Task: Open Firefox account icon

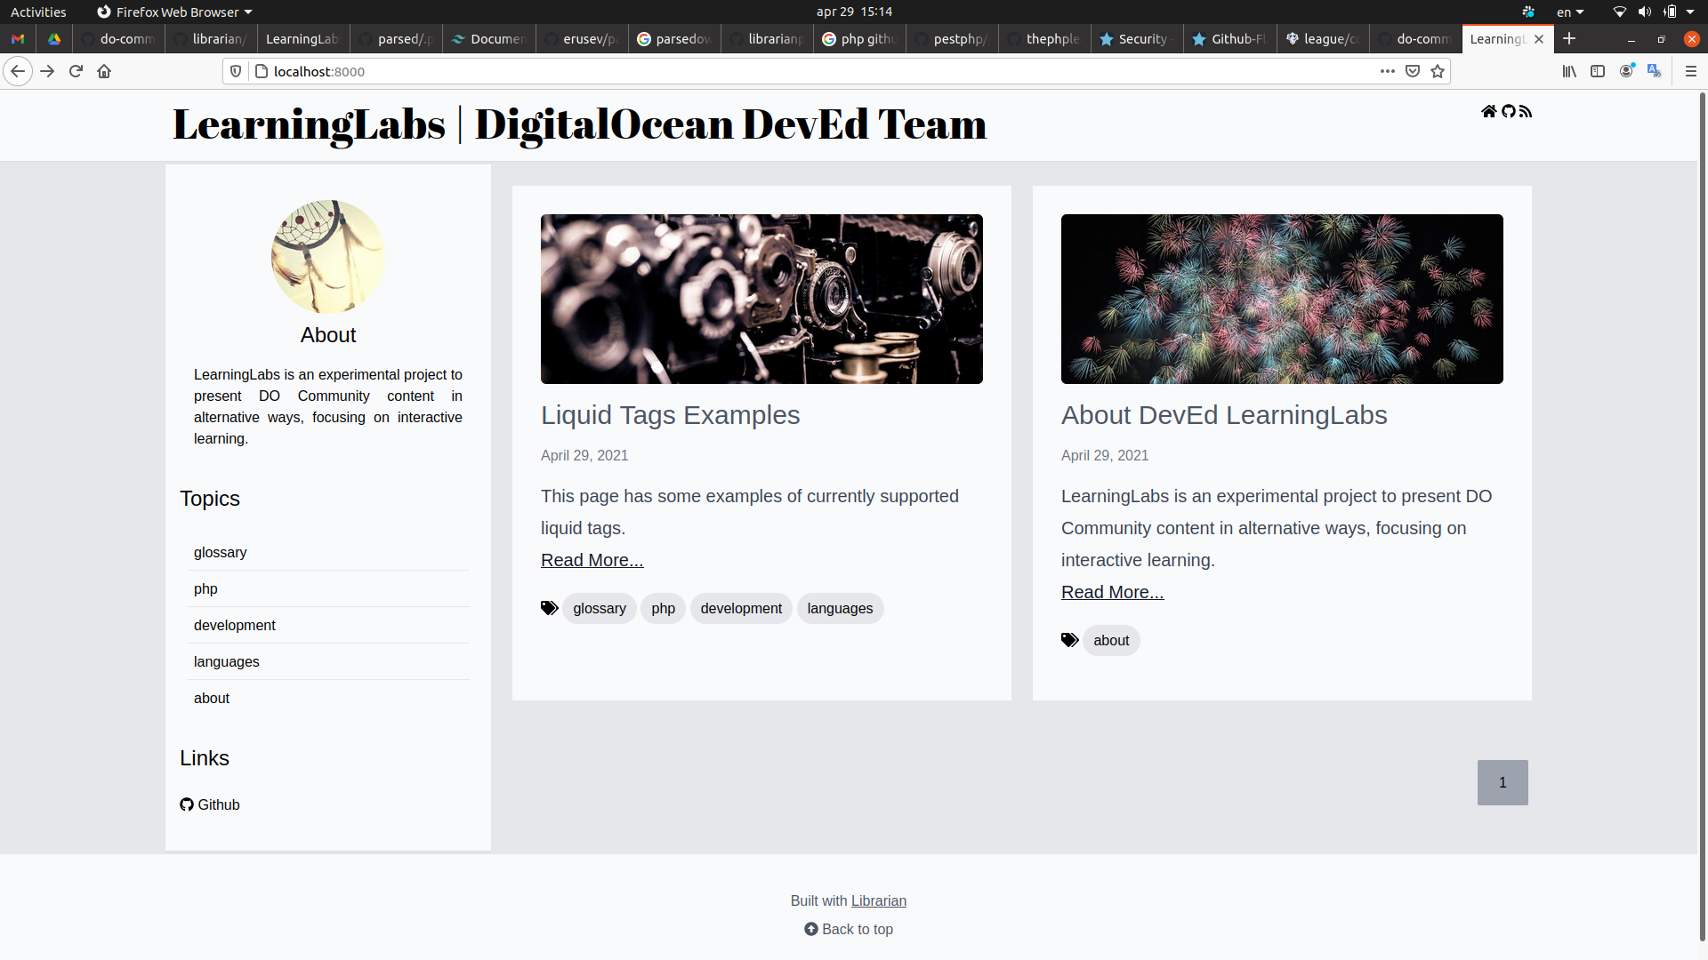Action: click(x=1626, y=71)
